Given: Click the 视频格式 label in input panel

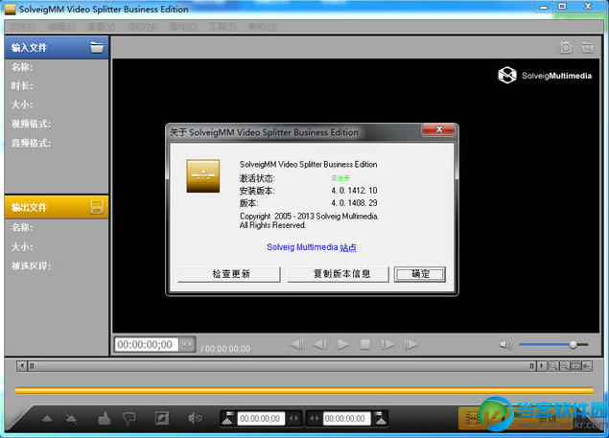Looking at the screenshot, I should tap(31, 124).
